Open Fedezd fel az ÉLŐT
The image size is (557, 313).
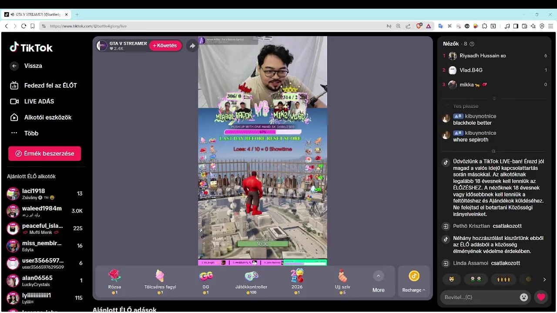click(x=44, y=86)
